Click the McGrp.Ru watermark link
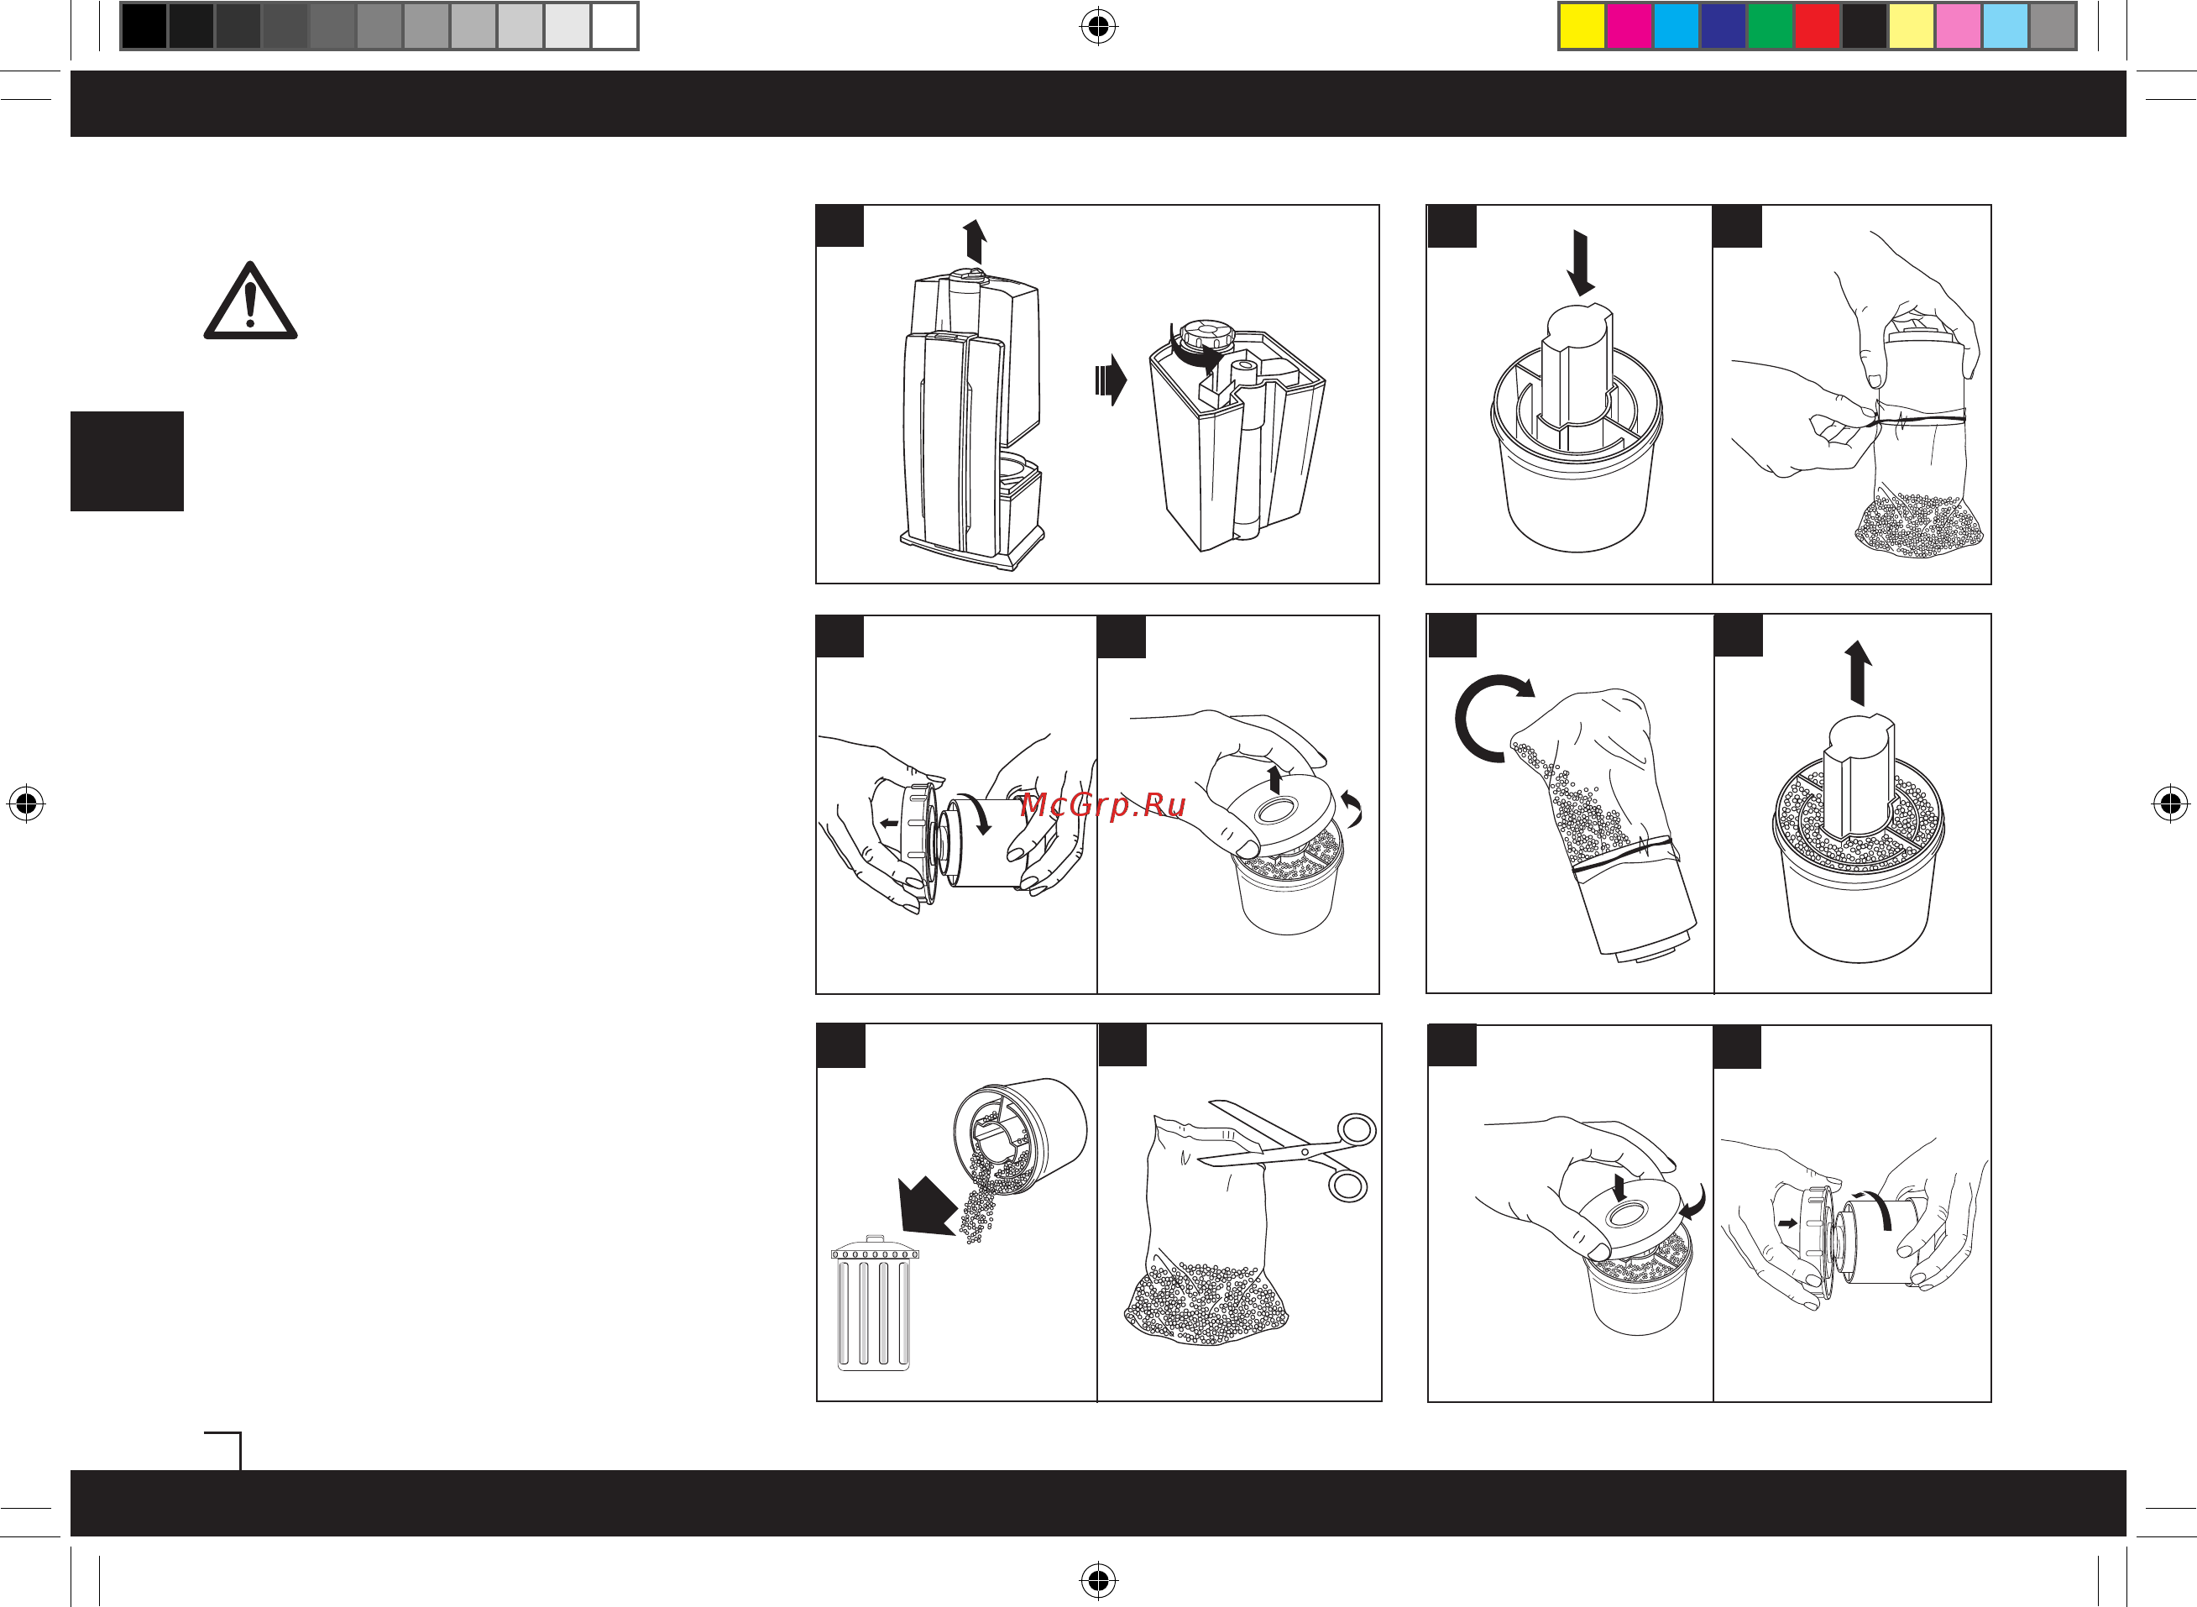This screenshot has height=1607, width=2197. [1103, 805]
